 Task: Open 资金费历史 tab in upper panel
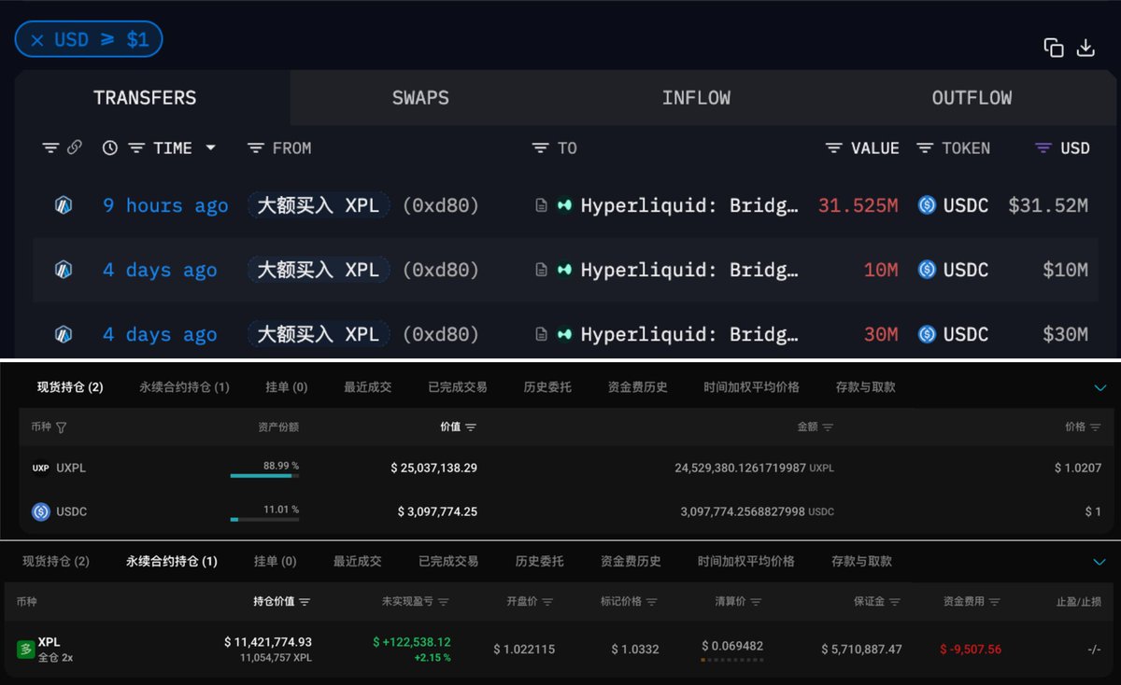coord(637,387)
